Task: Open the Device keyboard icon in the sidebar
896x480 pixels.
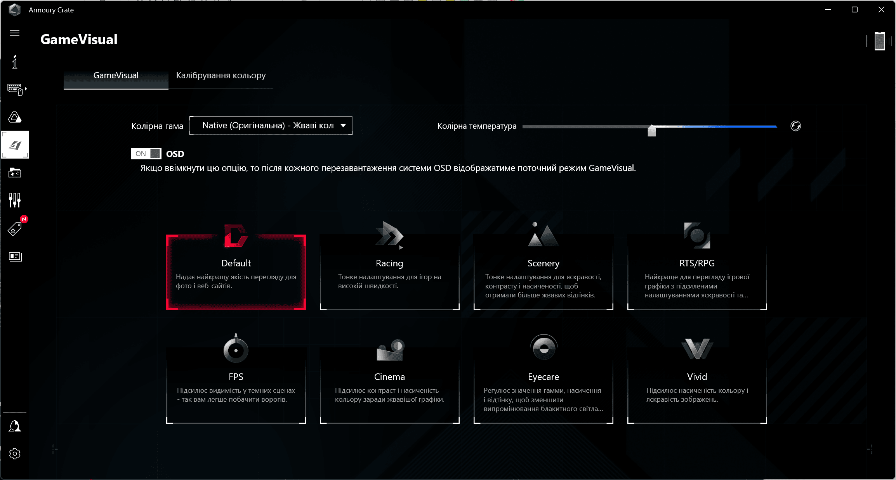Action: click(16, 90)
